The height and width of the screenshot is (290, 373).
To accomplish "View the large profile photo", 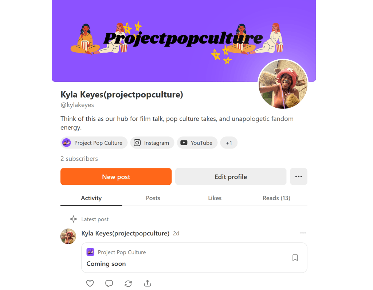I will coord(283,84).
